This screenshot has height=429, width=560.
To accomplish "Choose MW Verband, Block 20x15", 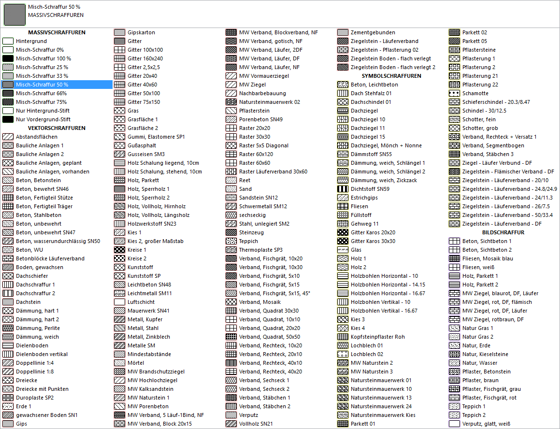I will click(159, 424).
